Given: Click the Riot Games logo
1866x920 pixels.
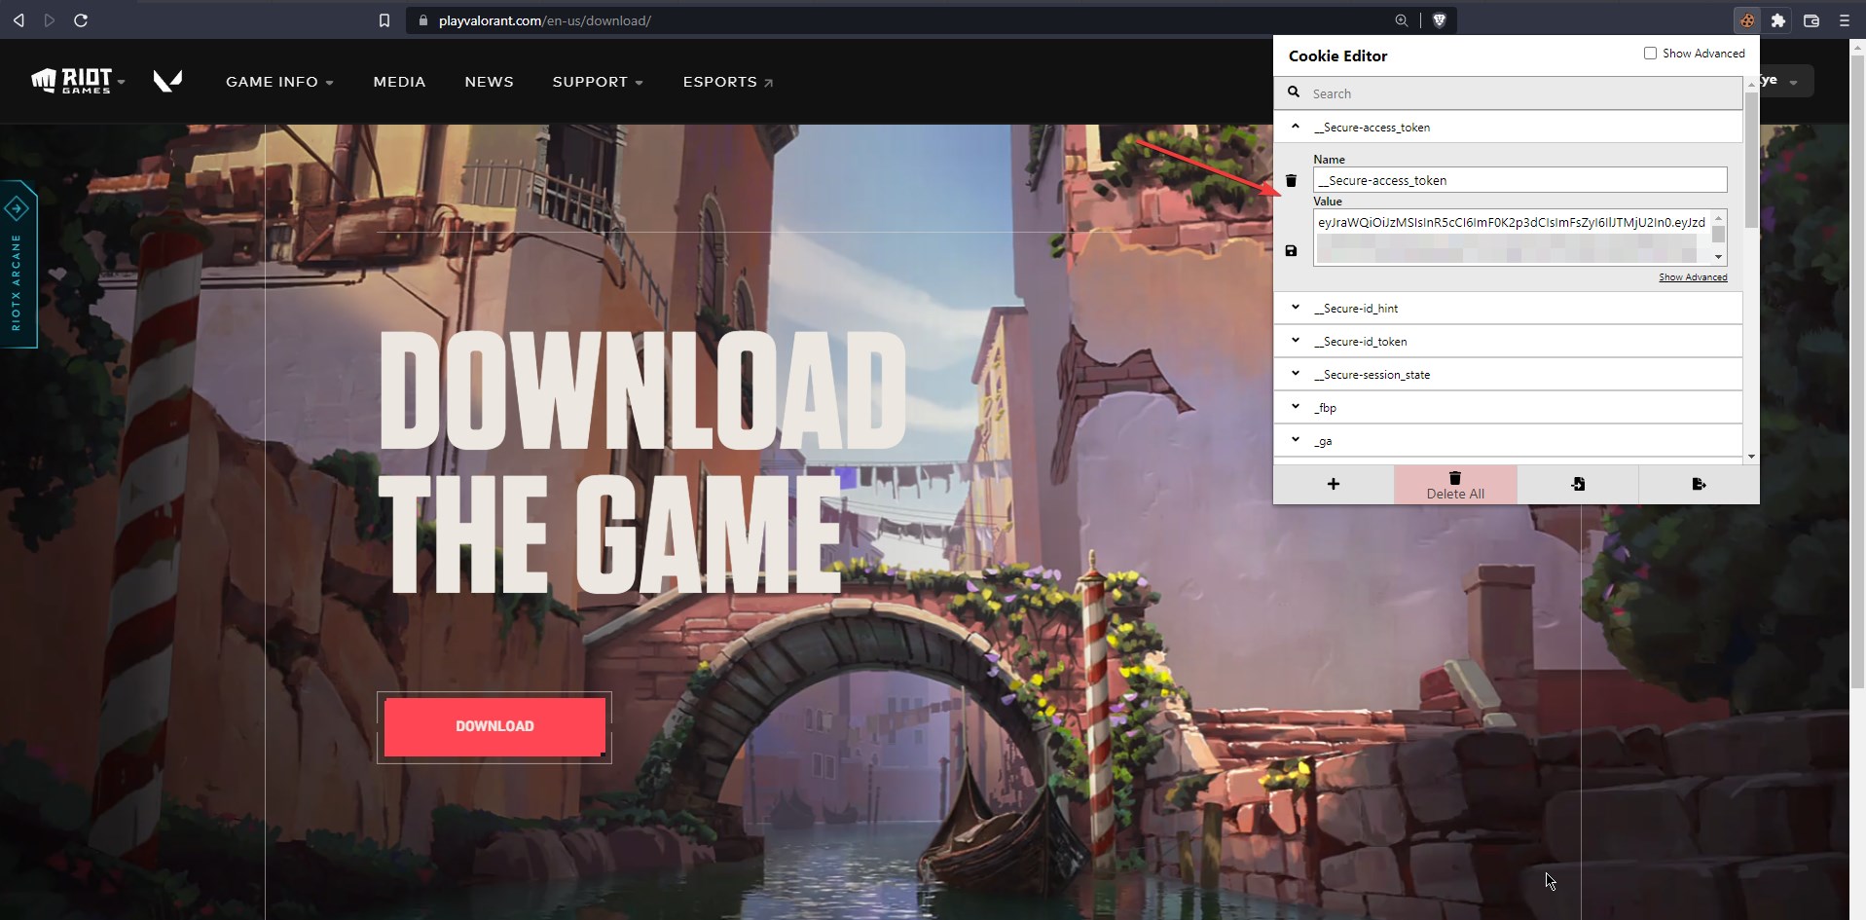Looking at the screenshot, I should point(72,81).
